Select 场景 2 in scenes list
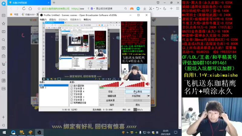Image resolution: width=242 pixels, height=136 pixels. pos(43,88)
